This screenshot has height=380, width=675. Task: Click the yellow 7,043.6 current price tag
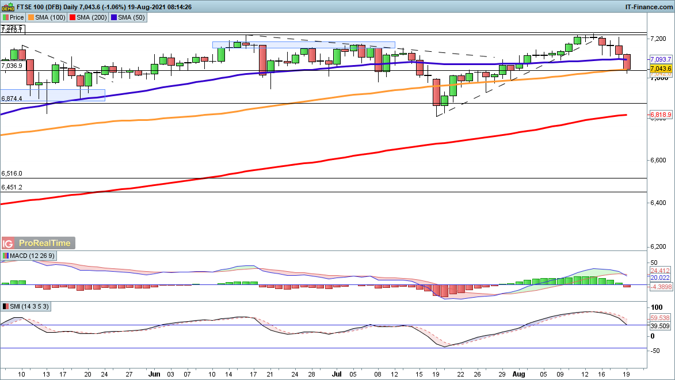(x=660, y=68)
